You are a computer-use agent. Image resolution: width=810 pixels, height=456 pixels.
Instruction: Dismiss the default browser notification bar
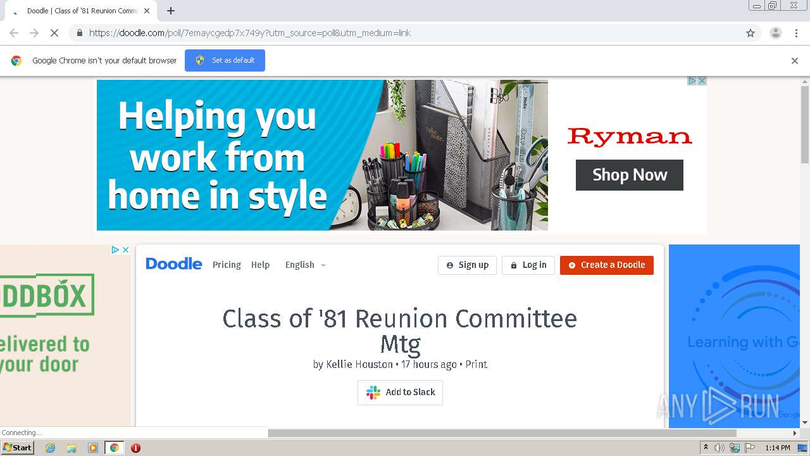click(x=795, y=61)
